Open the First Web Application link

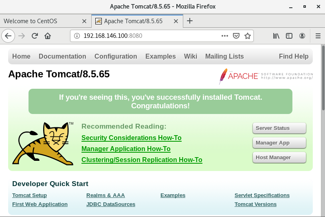[x=40, y=204]
